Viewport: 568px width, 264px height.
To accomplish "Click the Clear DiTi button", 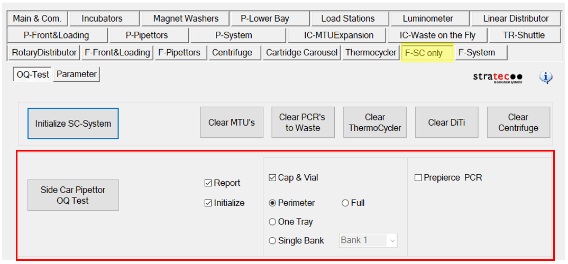I will [446, 122].
